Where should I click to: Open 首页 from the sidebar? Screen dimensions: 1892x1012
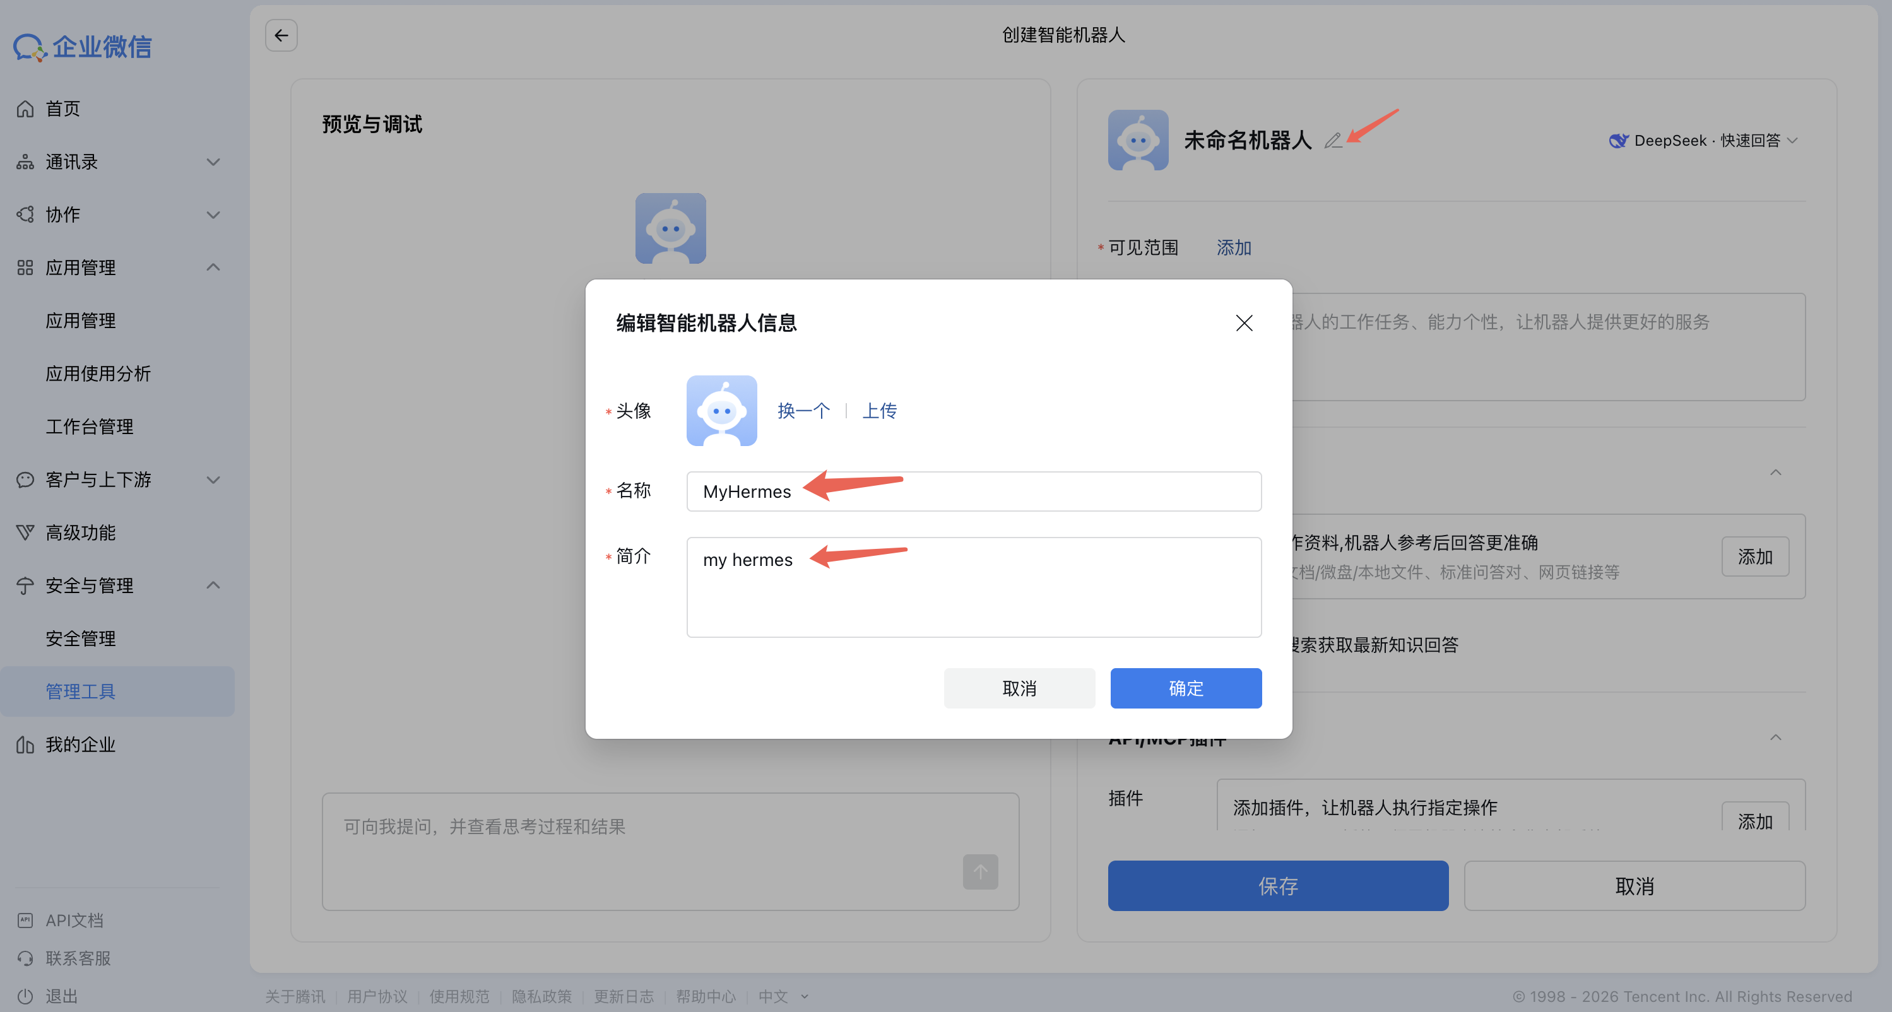point(62,109)
